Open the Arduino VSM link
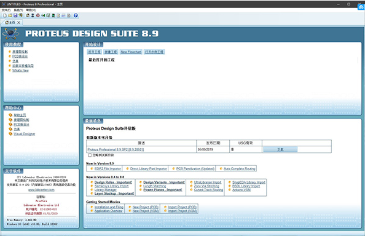Screen dimensions: 365x236 click(241, 190)
